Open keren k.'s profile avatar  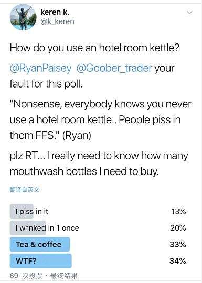23,17
